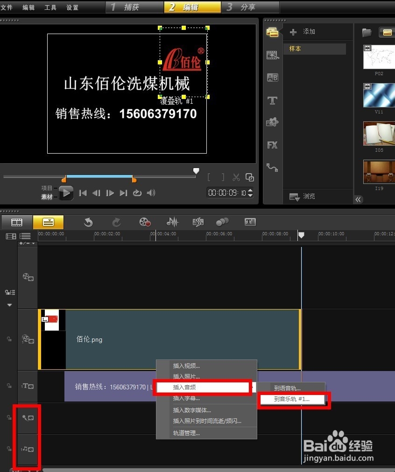Click the library folder icon
Screen dimensions: 395x472
[x=367, y=32]
